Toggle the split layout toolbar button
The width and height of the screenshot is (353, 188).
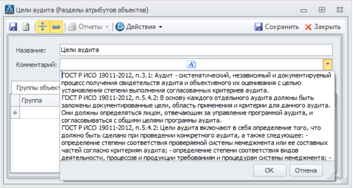point(43,27)
